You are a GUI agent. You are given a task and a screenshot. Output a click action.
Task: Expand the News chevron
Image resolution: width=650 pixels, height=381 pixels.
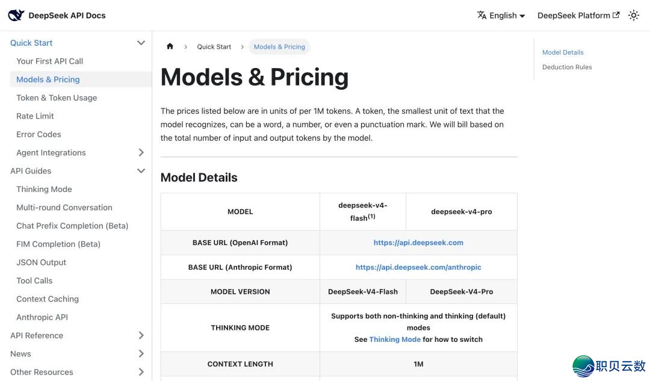pyautogui.click(x=141, y=353)
